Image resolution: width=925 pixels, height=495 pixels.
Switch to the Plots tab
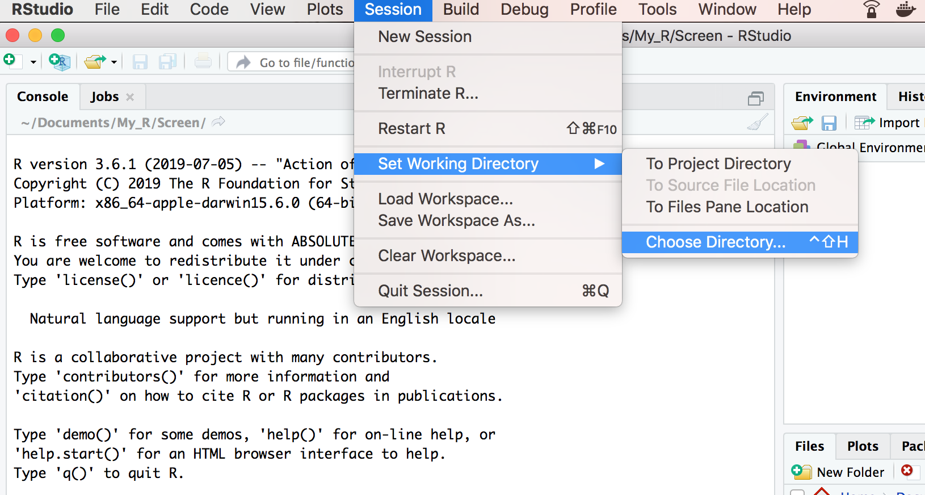tap(862, 446)
